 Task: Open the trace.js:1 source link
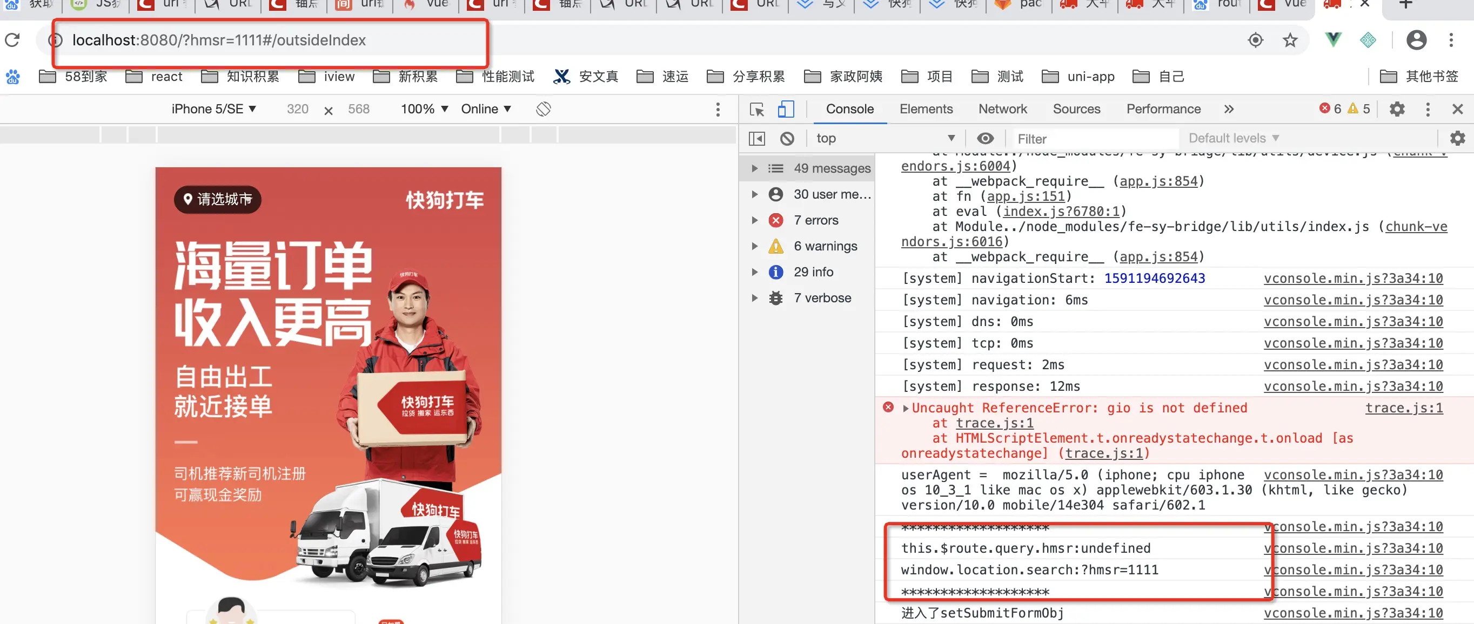pos(1404,408)
